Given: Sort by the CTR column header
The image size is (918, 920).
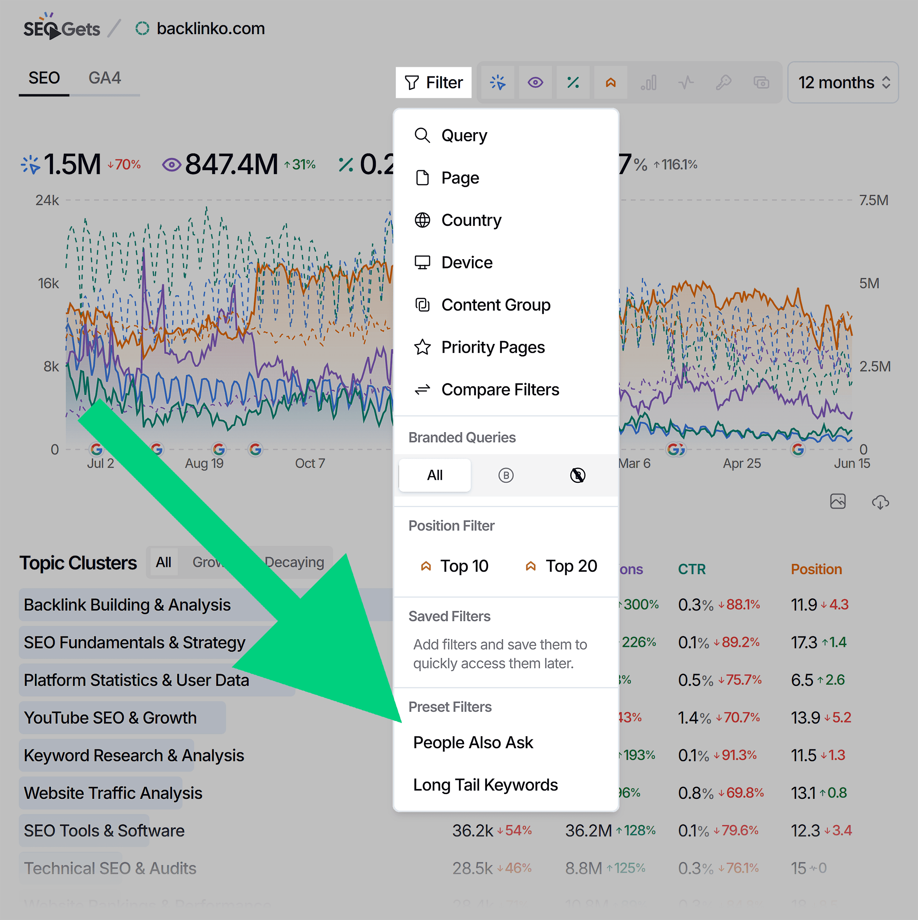Looking at the screenshot, I should [x=692, y=569].
